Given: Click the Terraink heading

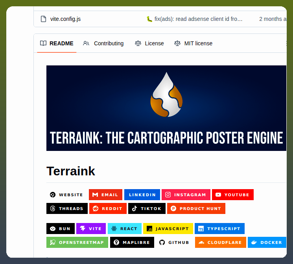Looking at the screenshot, I should (x=71, y=171).
